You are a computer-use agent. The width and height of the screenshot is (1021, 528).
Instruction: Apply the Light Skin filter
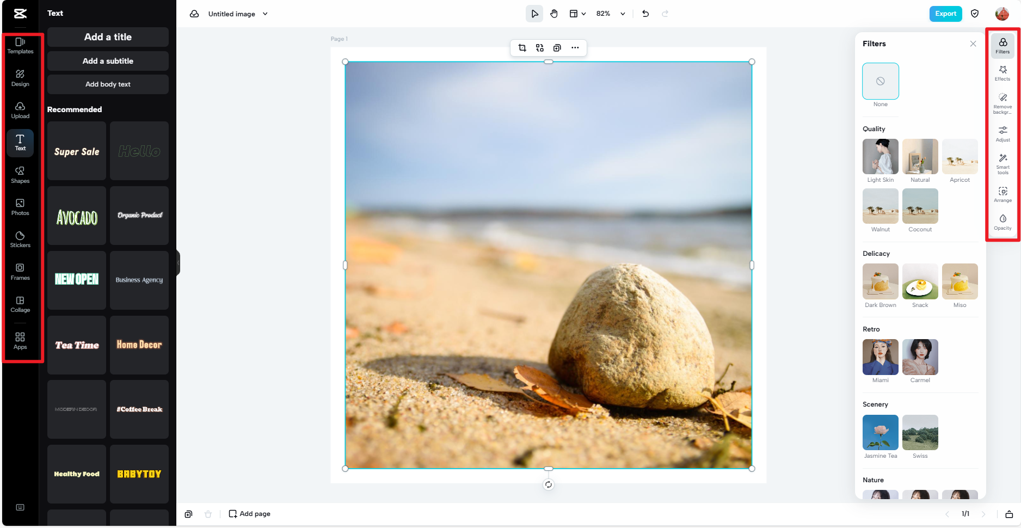click(881, 156)
